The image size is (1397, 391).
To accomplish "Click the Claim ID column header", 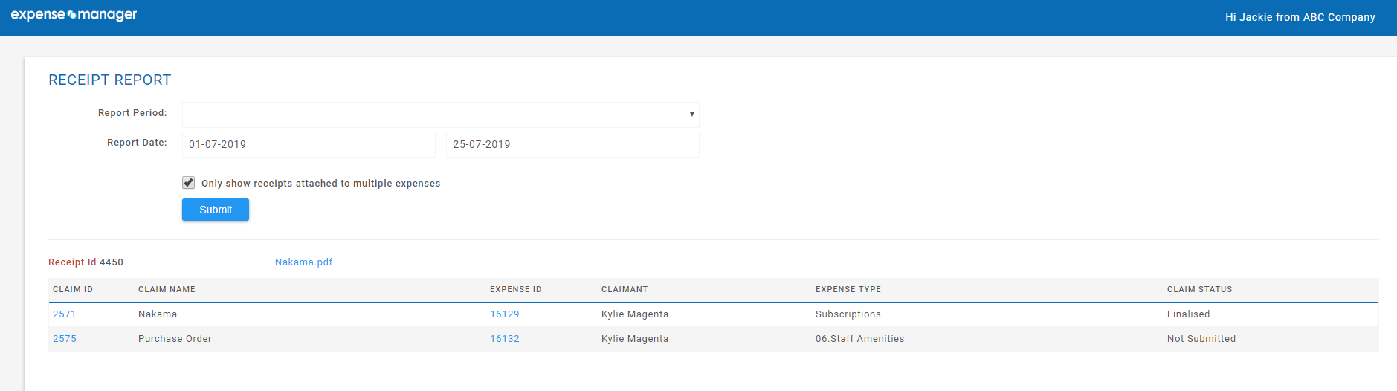I will 73,290.
